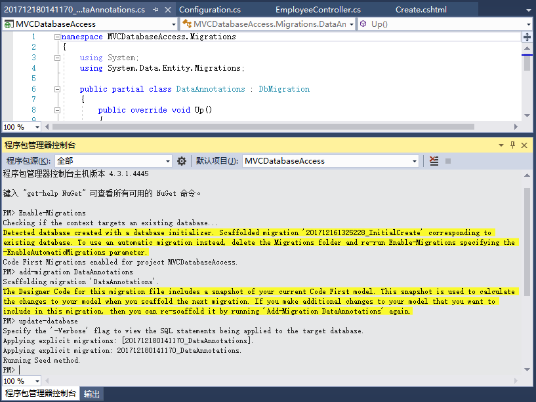This screenshot has width=536, height=402.
Task: Open the Create.cshtml tab
Action: (421, 10)
